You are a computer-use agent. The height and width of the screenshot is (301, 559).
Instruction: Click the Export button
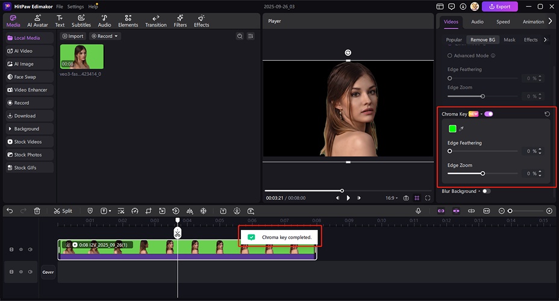point(500,7)
